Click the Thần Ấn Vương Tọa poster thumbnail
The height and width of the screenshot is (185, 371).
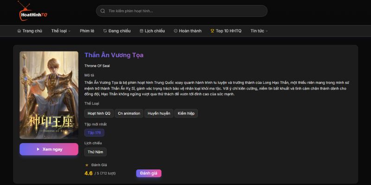(x=49, y=95)
